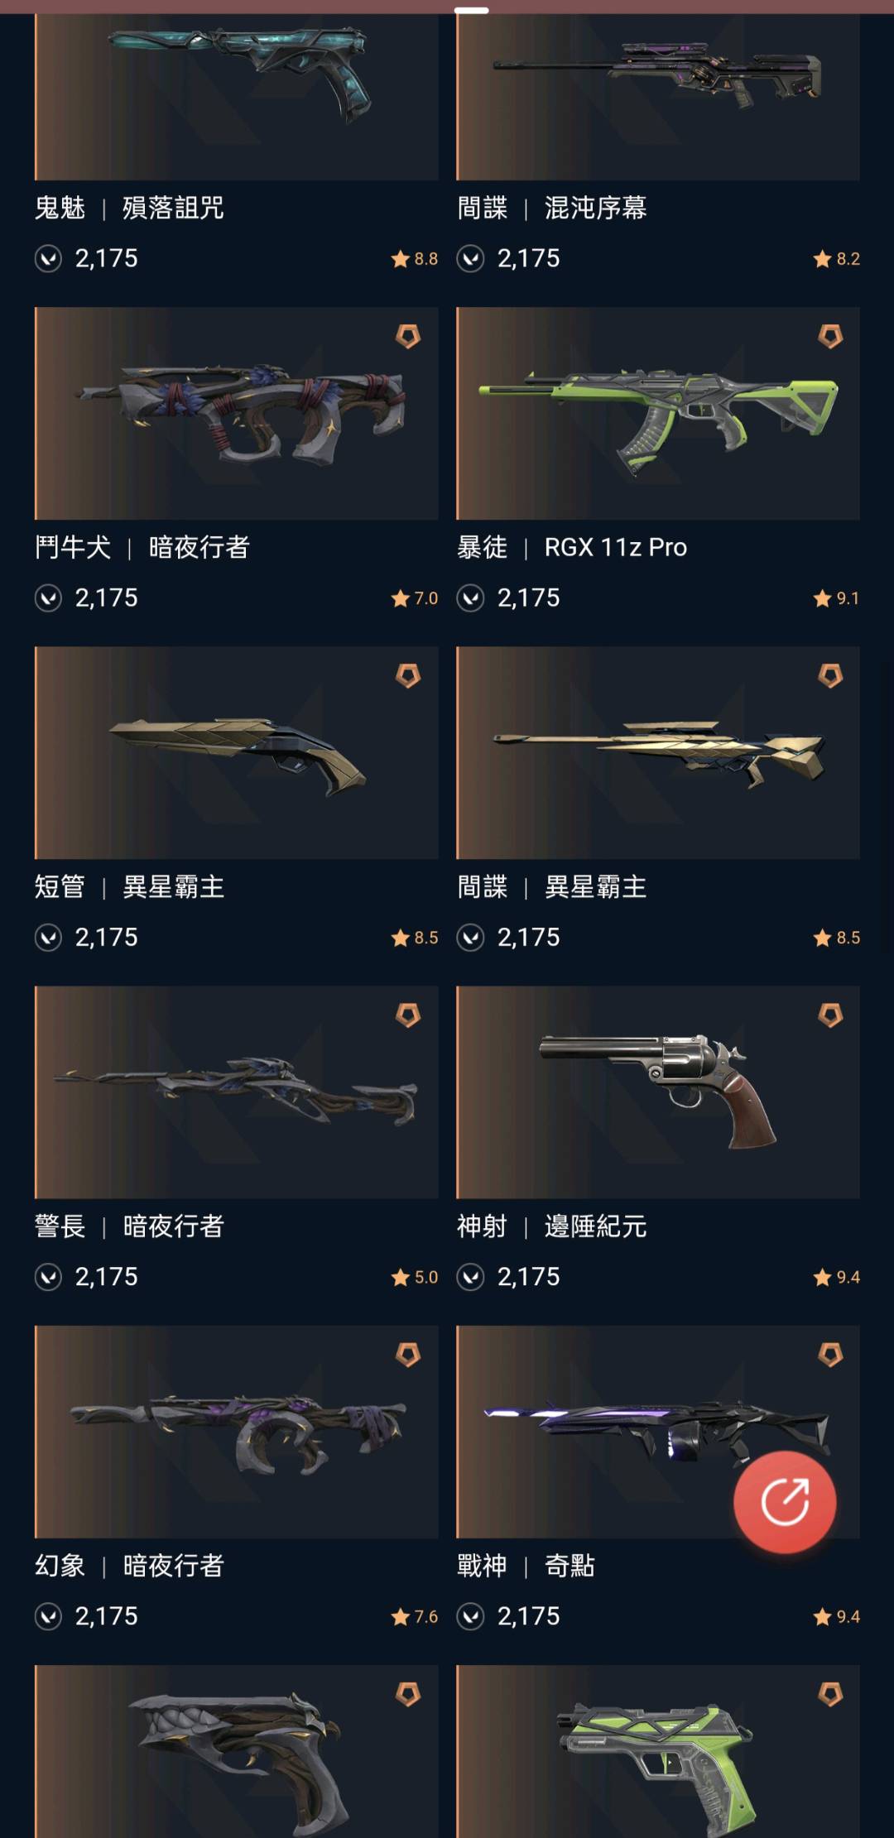
Task: Tap the tier badge on 幻象 暗夜行者 card
Action: (408, 1354)
